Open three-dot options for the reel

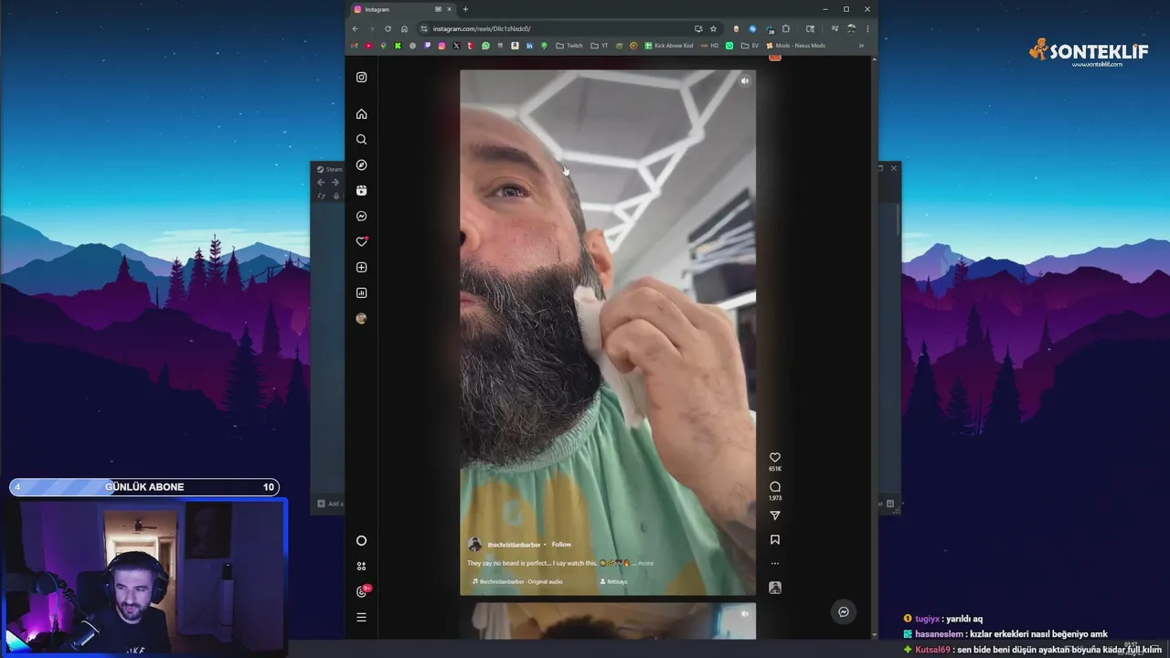(x=775, y=564)
